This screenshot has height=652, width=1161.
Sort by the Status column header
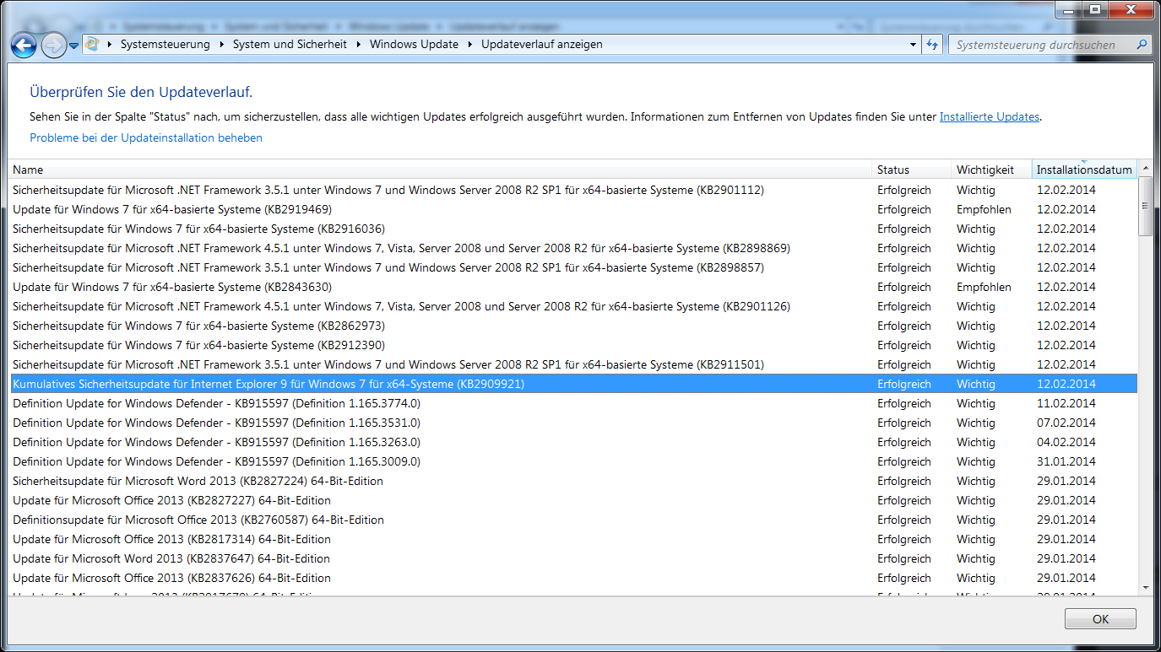point(912,170)
